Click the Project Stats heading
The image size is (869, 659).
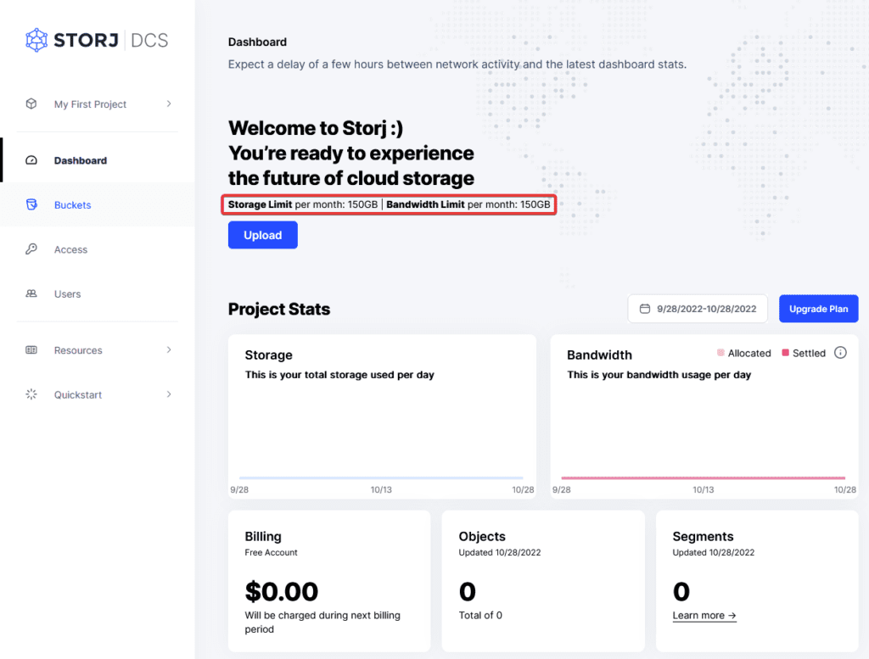point(278,309)
